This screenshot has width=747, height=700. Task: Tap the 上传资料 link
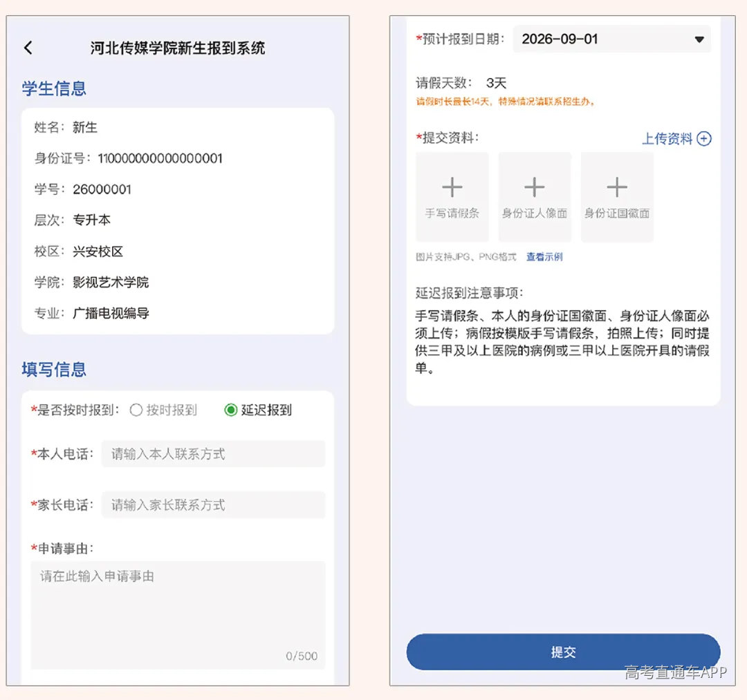pyautogui.click(x=667, y=138)
